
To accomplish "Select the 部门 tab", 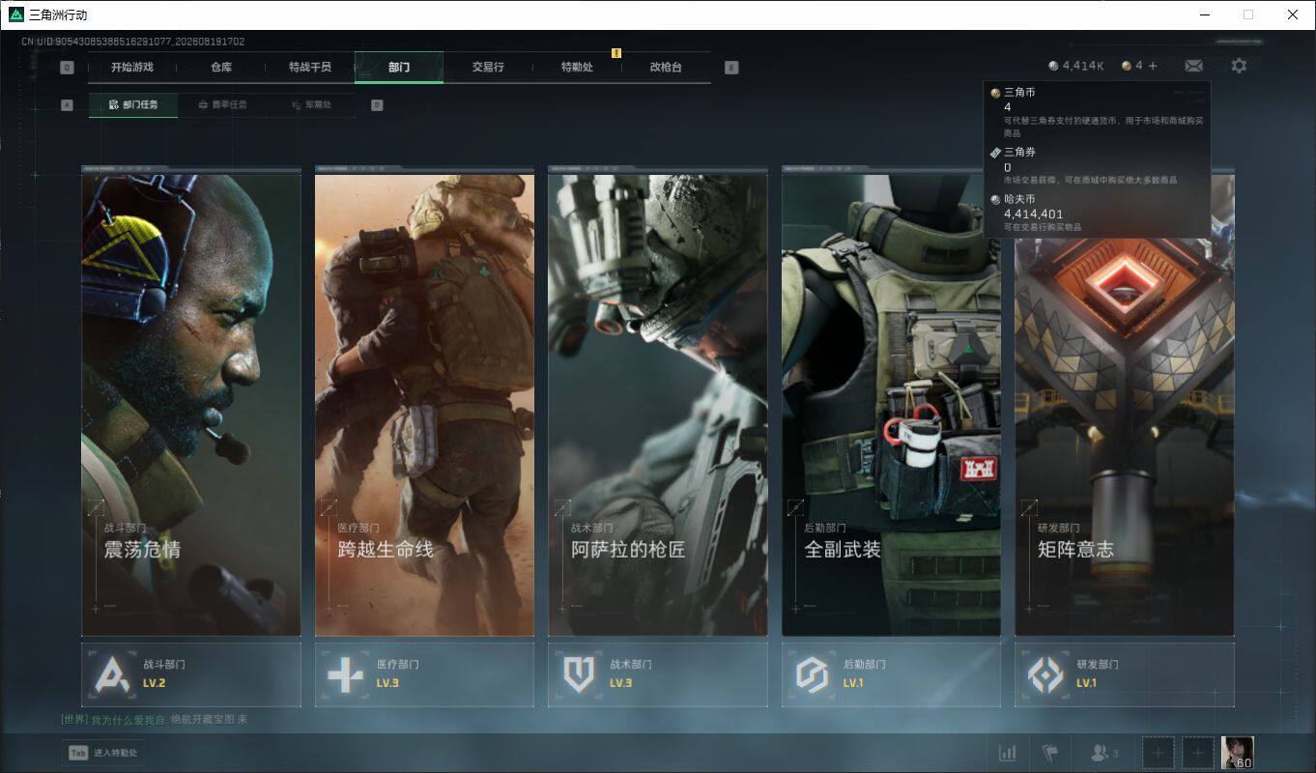I will [399, 68].
